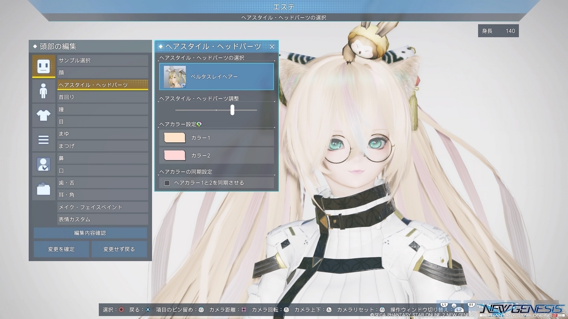Open the folder-shaped icon category at sidebar bottom
The width and height of the screenshot is (568, 319).
click(44, 189)
